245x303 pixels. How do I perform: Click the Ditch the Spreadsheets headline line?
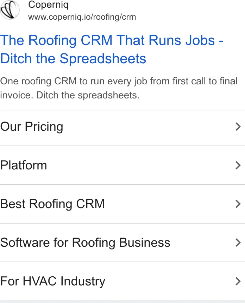click(73, 59)
